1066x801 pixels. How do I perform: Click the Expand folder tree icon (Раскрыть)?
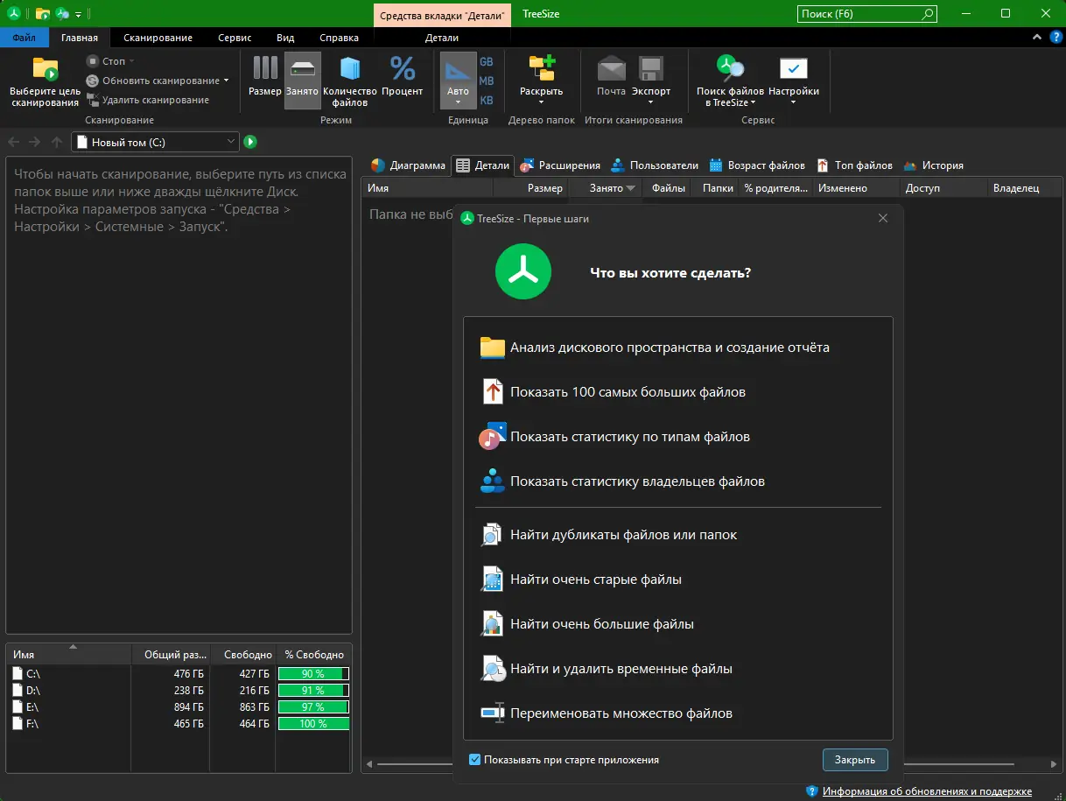coord(542,69)
